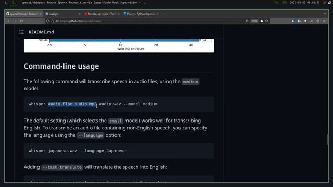Click the WER chart image
The height and width of the screenshot is (187, 333).
tap(119, 46)
